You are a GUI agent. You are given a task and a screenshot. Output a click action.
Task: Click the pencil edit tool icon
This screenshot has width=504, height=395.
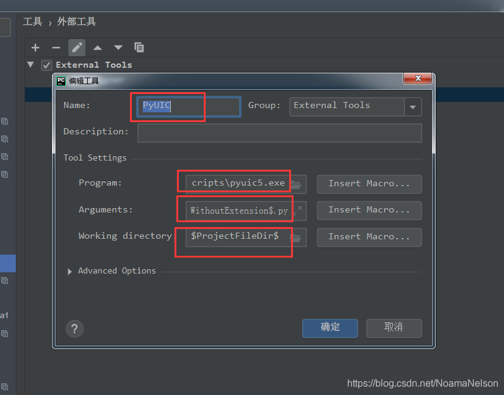77,48
